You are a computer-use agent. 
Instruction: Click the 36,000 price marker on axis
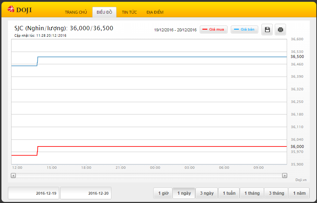tap(297, 146)
